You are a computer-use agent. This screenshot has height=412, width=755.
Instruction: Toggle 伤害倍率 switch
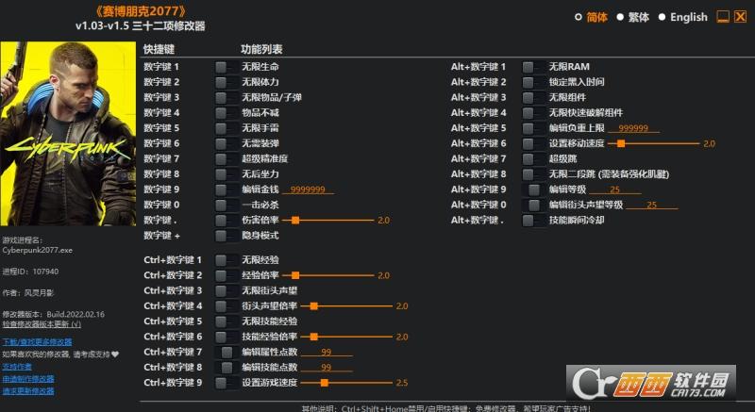tap(226, 221)
